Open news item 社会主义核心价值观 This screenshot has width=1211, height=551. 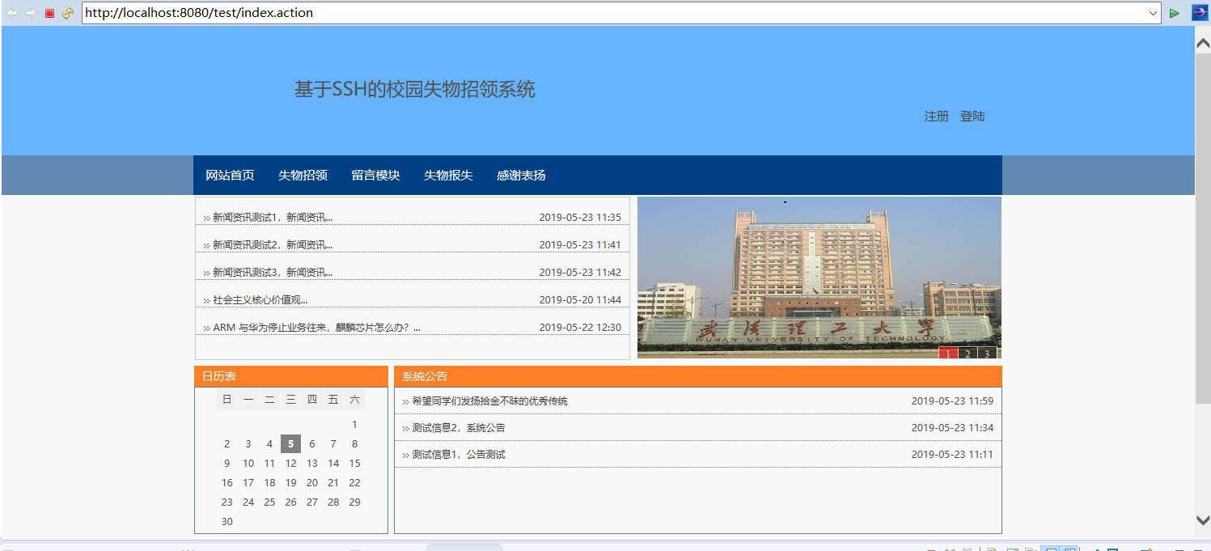[x=260, y=300]
